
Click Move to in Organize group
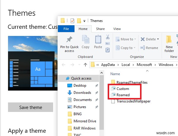pos(126,39)
